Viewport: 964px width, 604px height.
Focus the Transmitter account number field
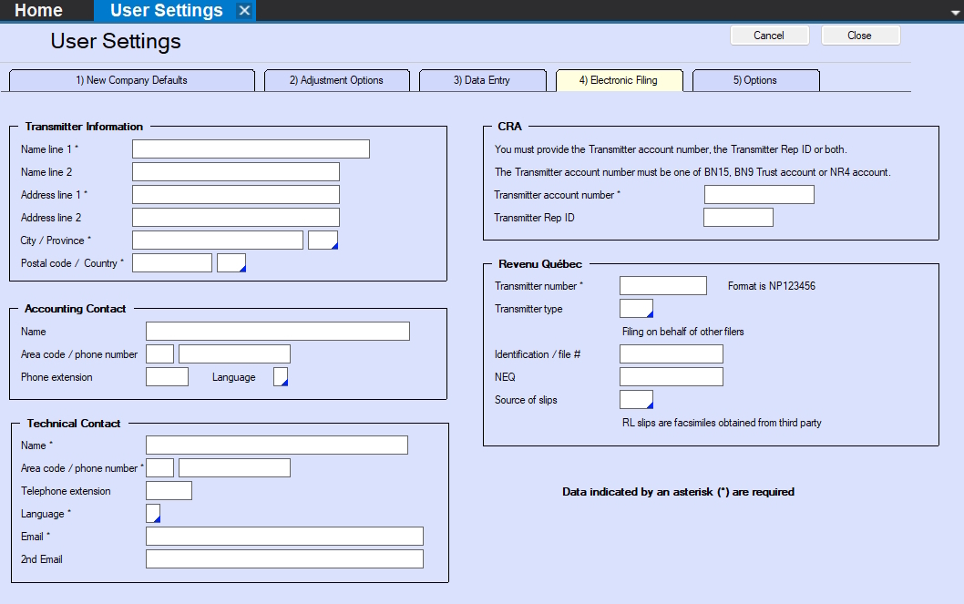coord(759,195)
